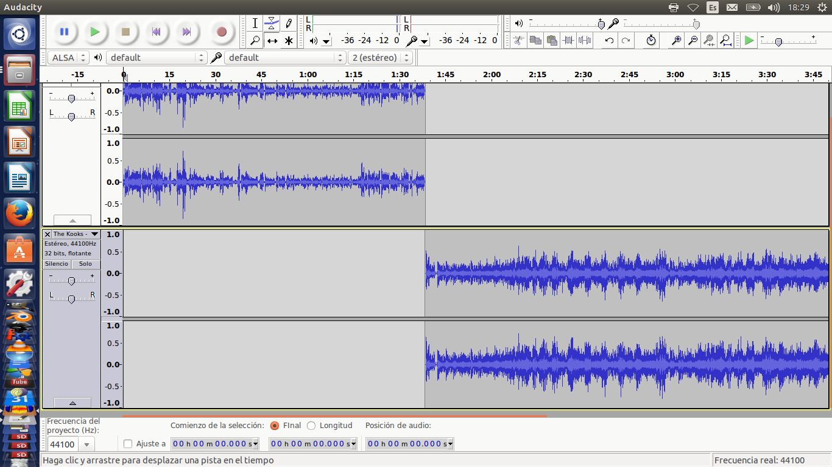
Task: Click the Solo button on the track
Action: click(x=86, y=264)
